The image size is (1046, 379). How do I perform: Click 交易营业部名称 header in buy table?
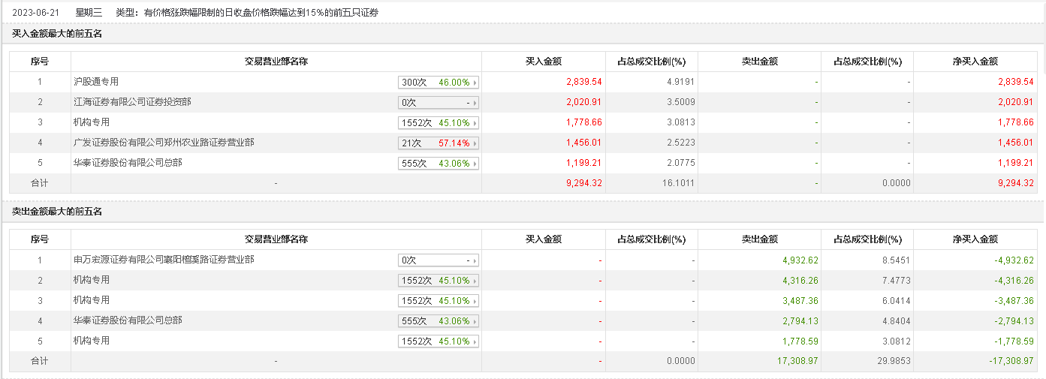pos(276,62)
